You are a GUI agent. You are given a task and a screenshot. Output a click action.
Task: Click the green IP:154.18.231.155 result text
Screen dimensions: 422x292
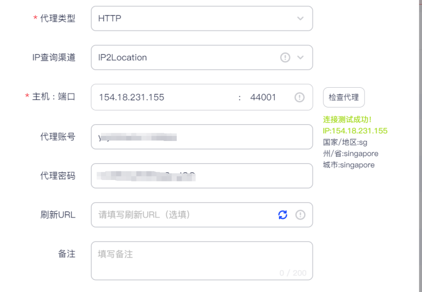point(355,131)
